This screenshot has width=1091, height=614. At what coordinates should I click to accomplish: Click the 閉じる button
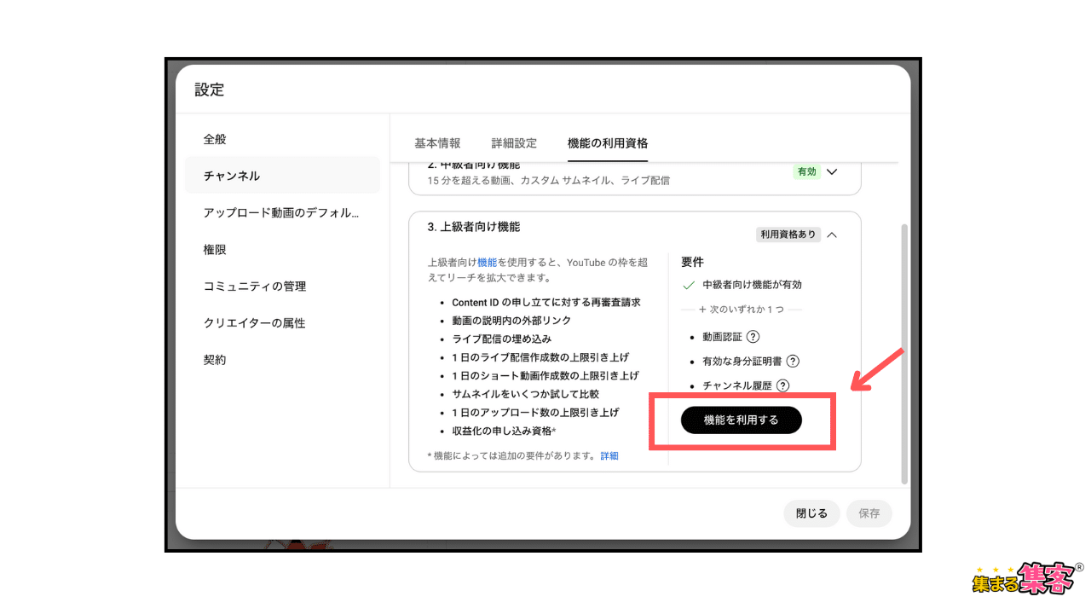(811, 513)
